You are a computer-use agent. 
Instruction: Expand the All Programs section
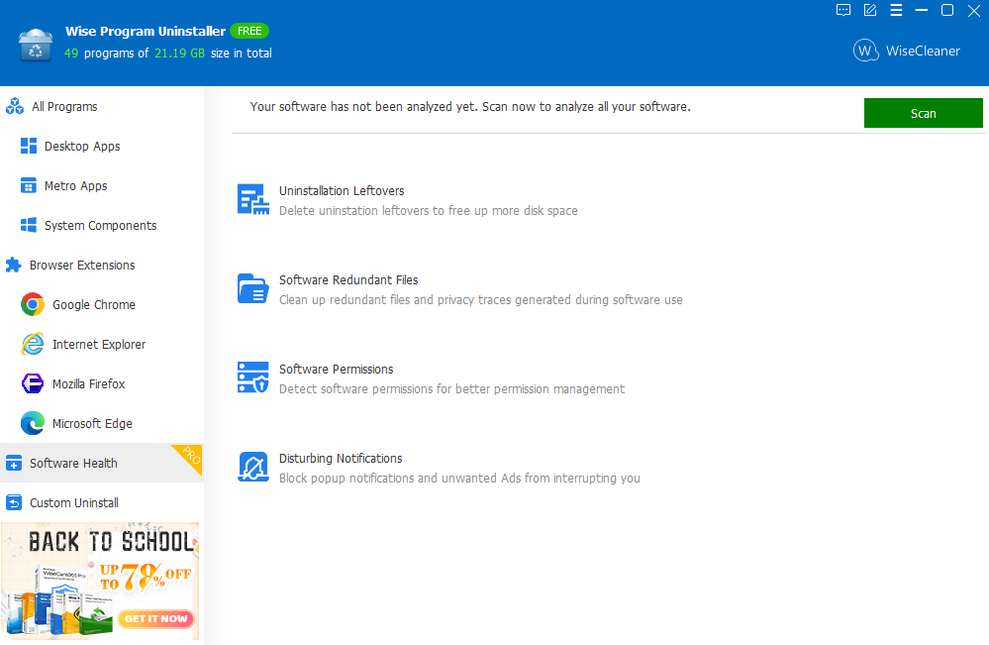[x=64, y=107]
